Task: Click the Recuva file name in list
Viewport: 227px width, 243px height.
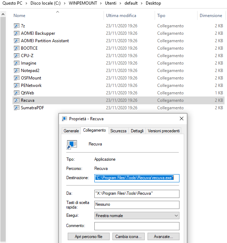Action: 28,100
